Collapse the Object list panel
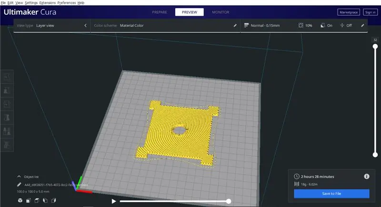The height and width of the screenshot is (207, 381). (19, 177)
